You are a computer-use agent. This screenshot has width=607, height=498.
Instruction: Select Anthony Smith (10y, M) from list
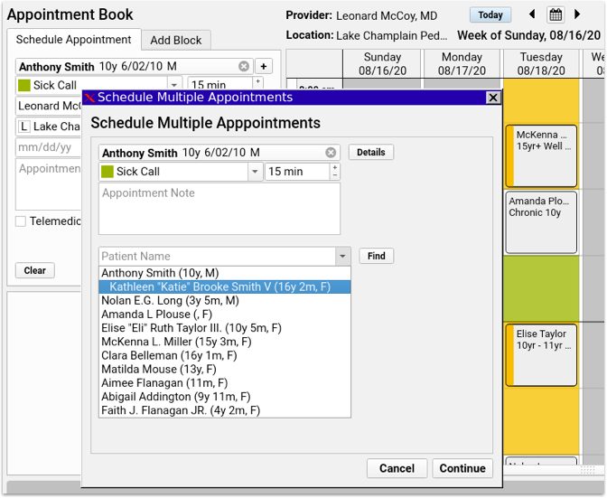[x=225, y=273]
